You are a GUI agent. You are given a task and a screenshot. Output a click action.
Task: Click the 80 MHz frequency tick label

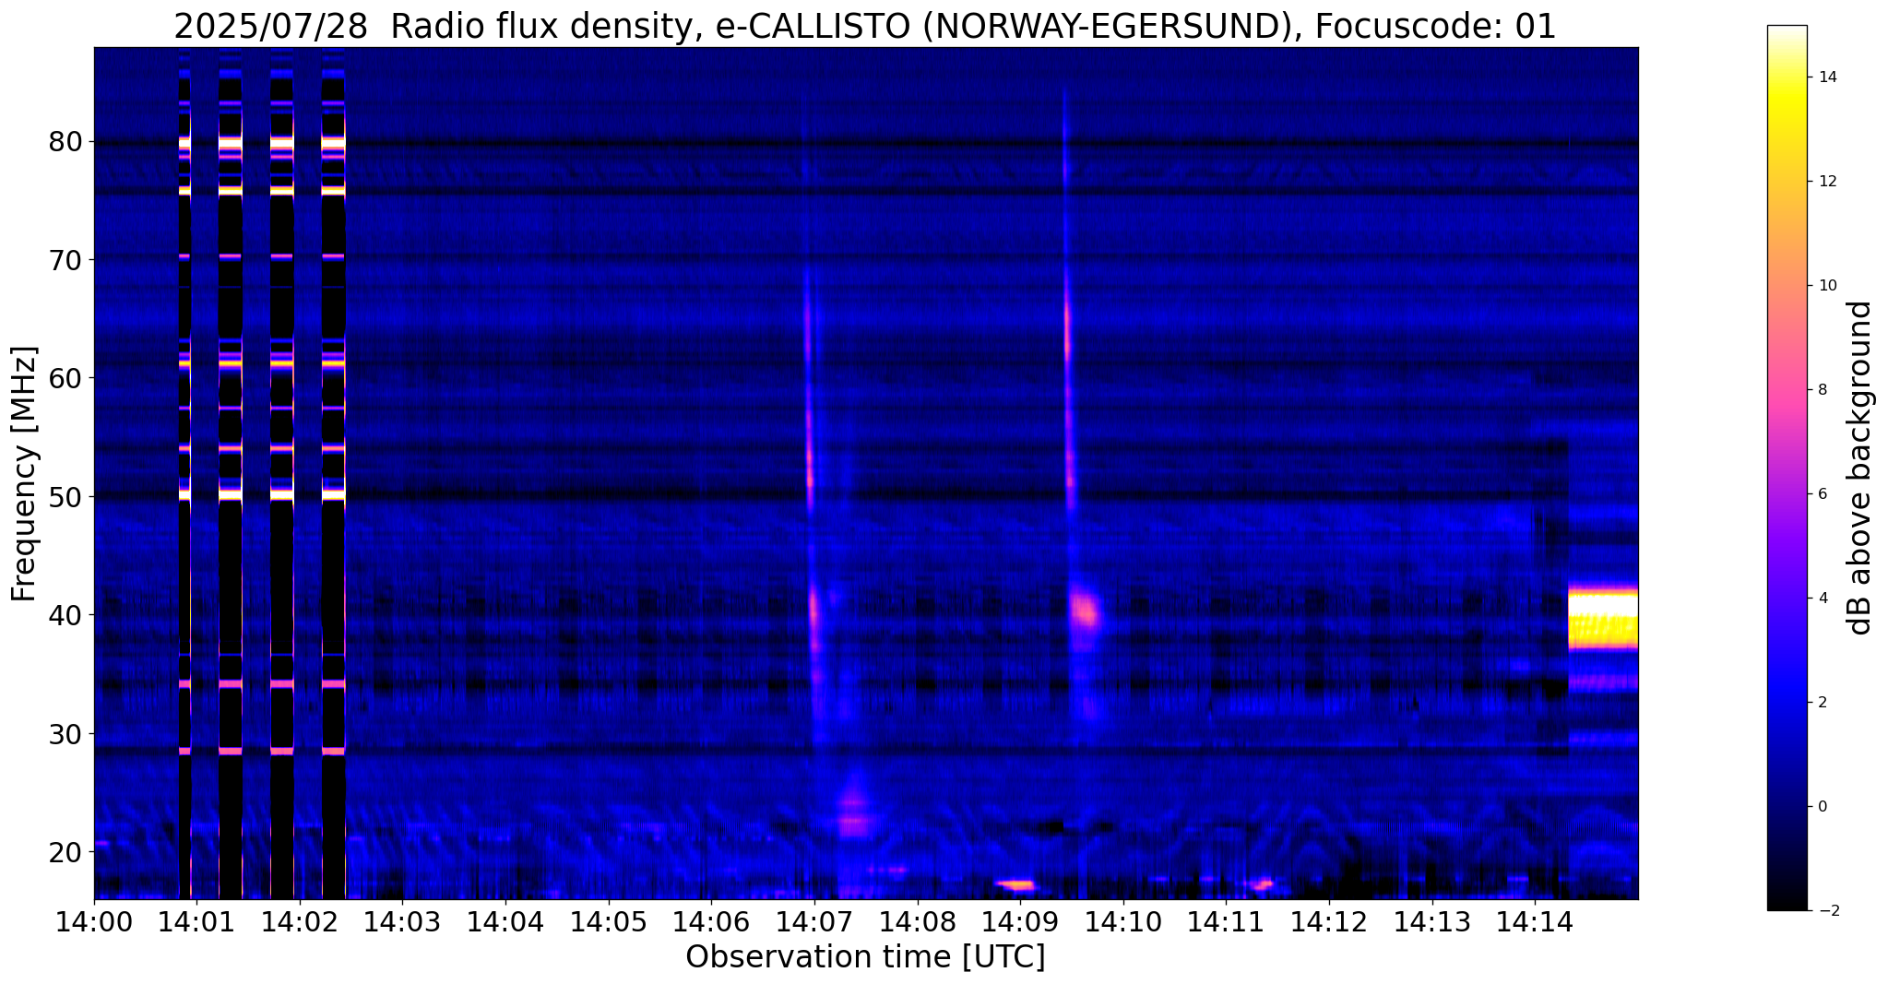(x=65, y=142)
